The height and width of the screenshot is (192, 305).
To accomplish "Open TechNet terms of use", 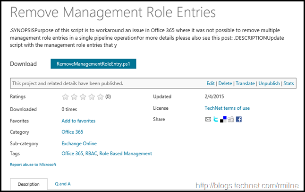I will [227, 108].
